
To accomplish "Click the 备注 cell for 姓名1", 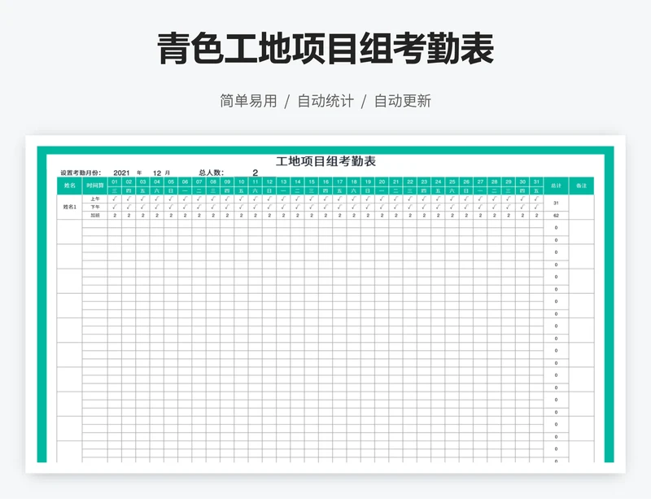I will click(x=581, y=207).
